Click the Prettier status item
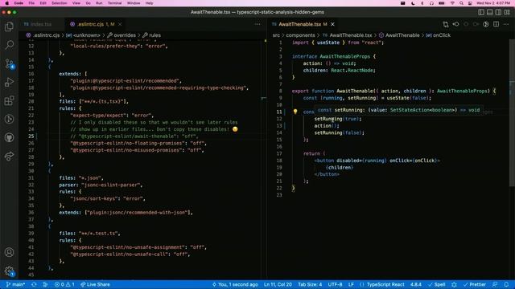The width and height of the screenshot is (515, 289). pos(474,284)
